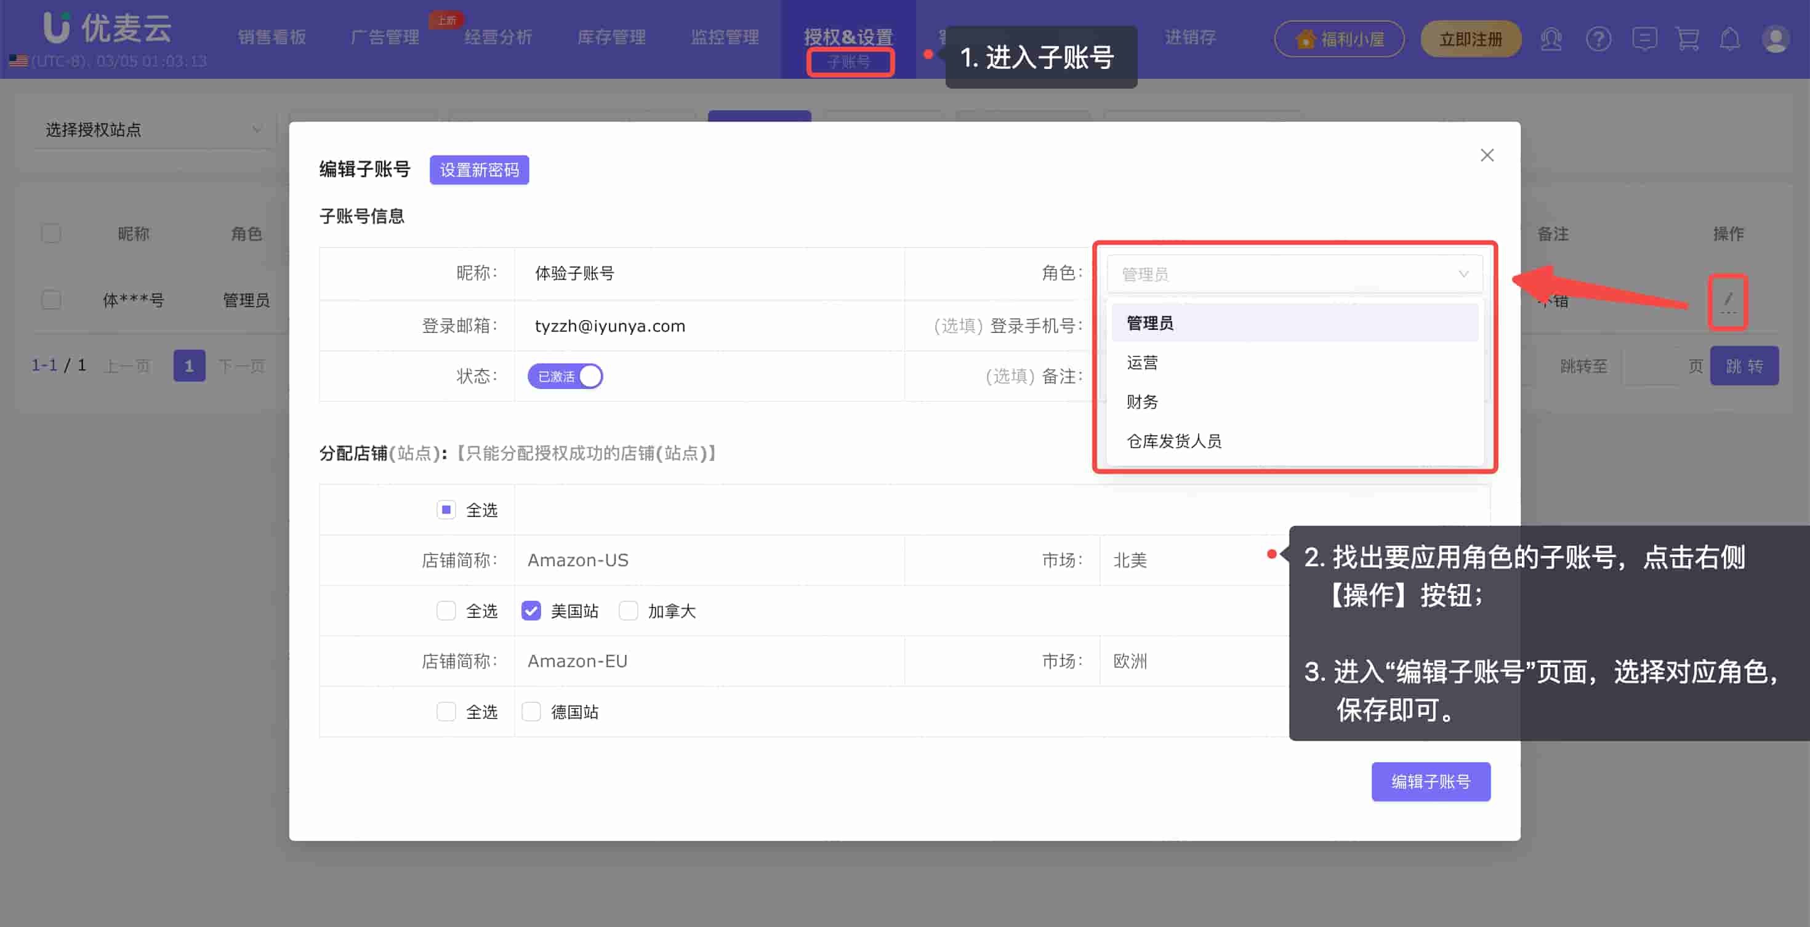Close the edit sub-account dialog

click(x=1487, y=155)
